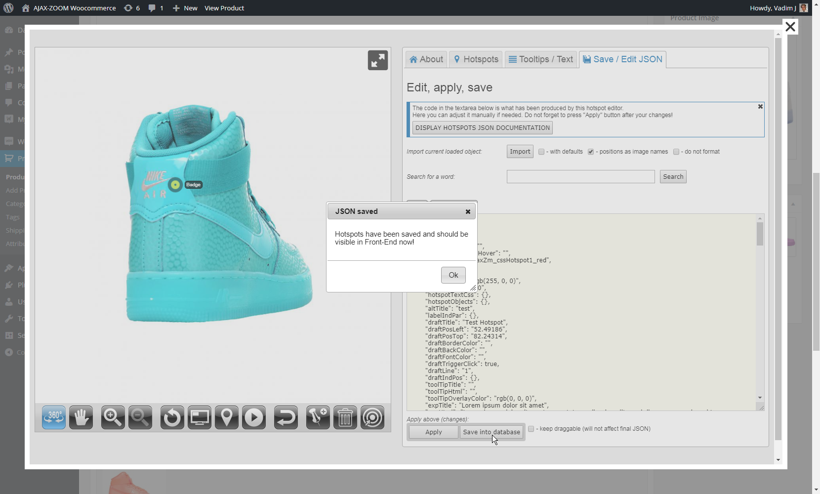Open the updates counter showing 6
Viewport: 820px width, 494px height.
pyautogui.click(x=132, y=8)
